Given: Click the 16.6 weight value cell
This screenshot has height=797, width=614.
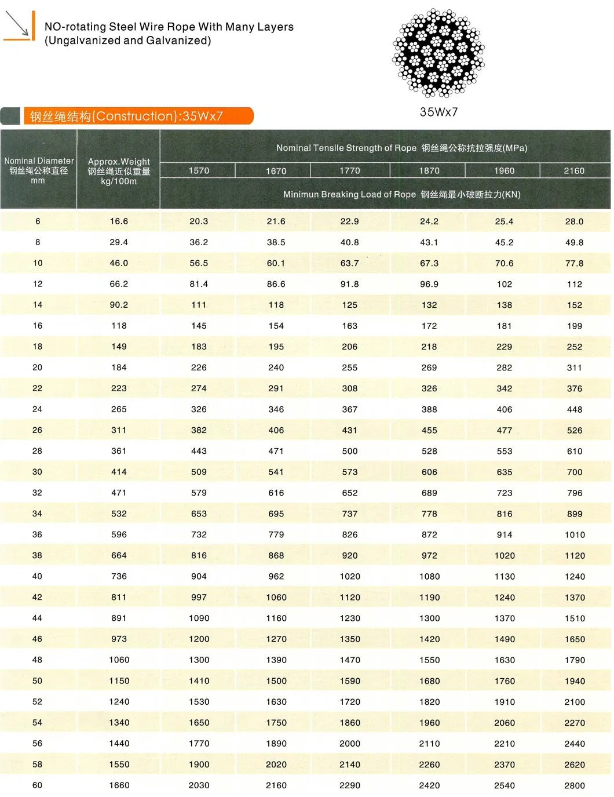Looking at the screenshot, I should (119, 221).
